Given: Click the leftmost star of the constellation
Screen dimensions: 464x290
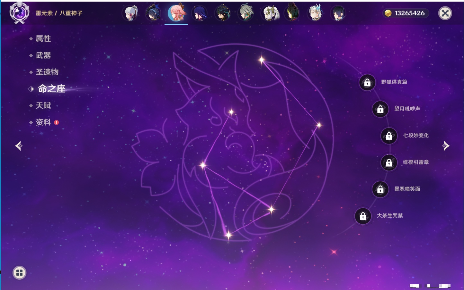Looking at the screenshot, I should 203,165.
